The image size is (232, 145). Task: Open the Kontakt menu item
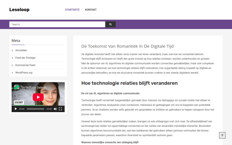pos(91,10)
